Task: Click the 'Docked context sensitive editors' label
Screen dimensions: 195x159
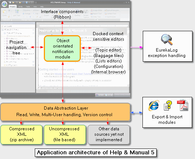Action: [108, 36]
